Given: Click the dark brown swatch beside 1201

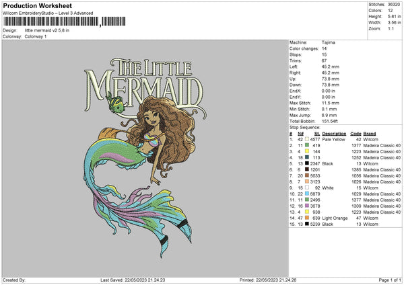Looking at the screenshot, I should click(x=307, y=169).
